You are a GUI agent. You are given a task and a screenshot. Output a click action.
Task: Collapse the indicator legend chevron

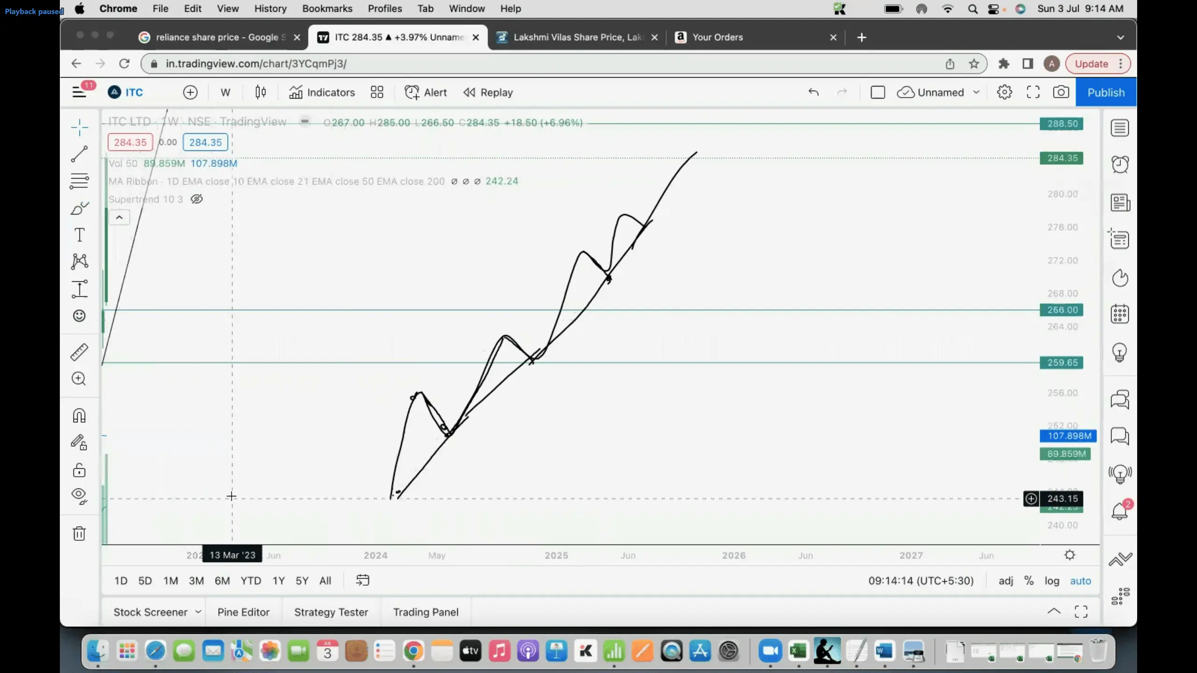click(119, 217)
